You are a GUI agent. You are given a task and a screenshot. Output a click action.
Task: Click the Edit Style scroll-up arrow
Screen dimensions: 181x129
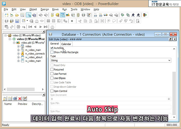174,49
